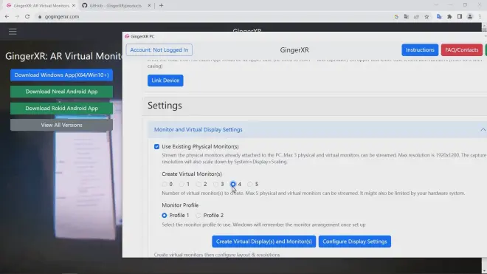Select 5 virtual monitors radio option
487x274 pixels.
coord(249,184)
